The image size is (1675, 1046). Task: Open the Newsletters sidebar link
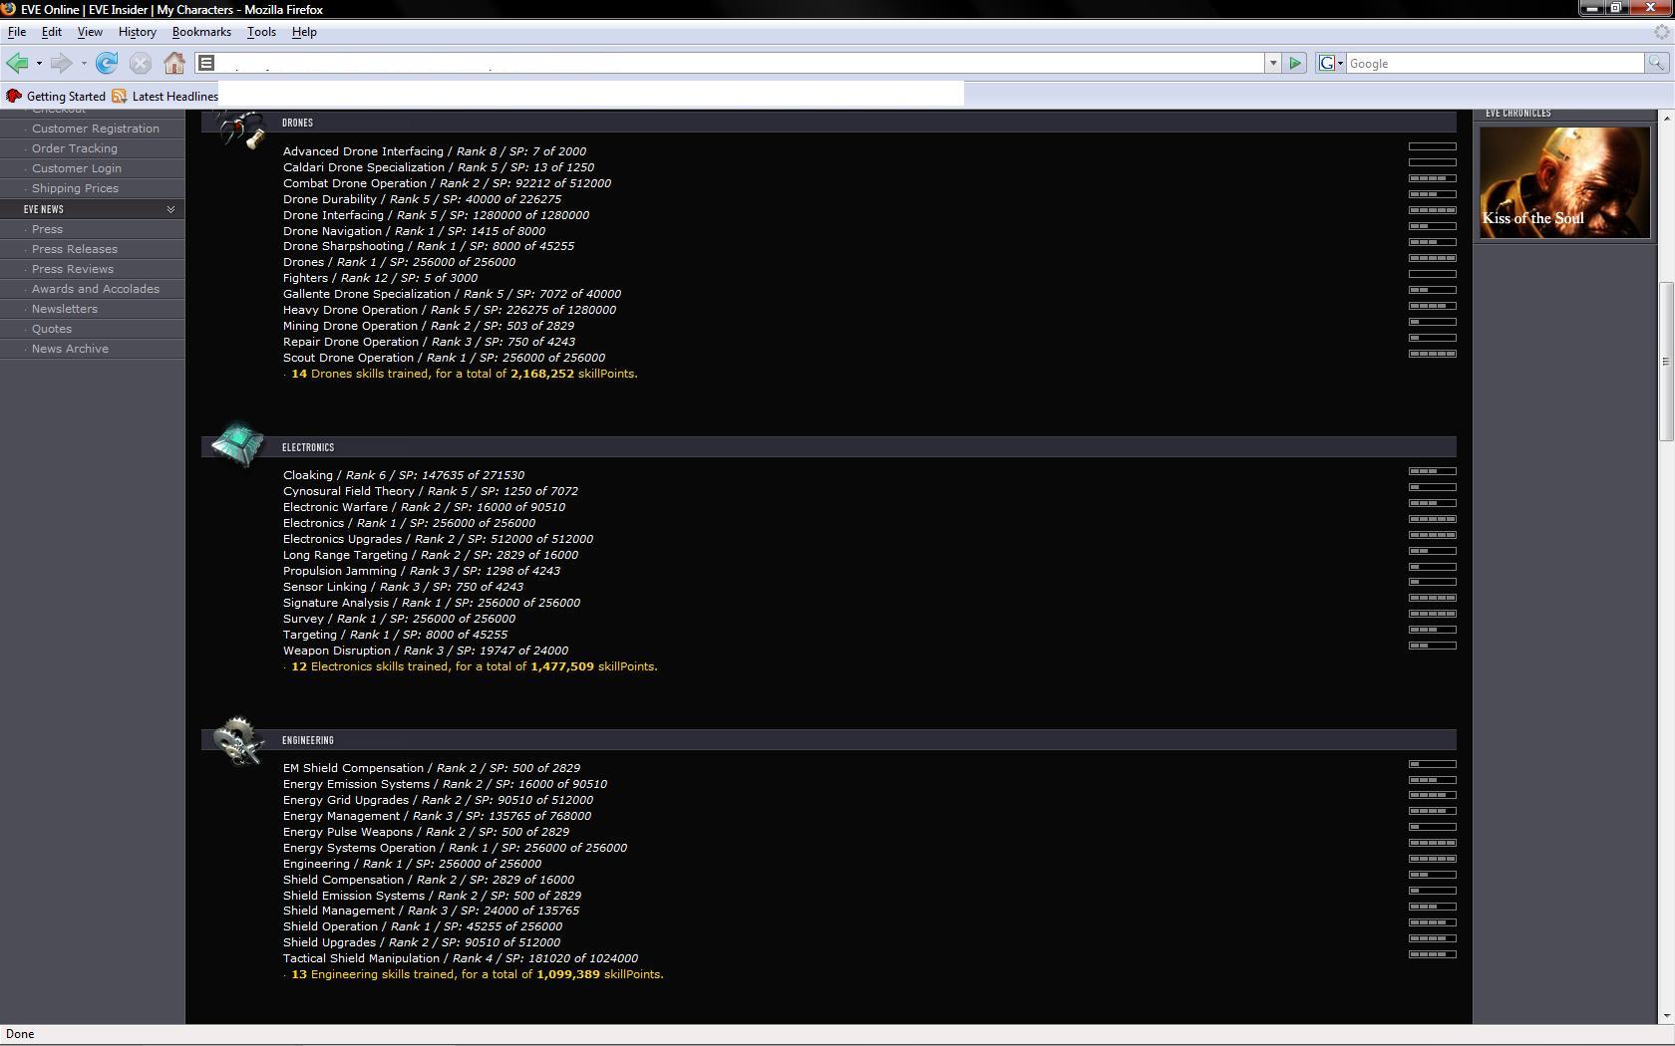point(65,309)
